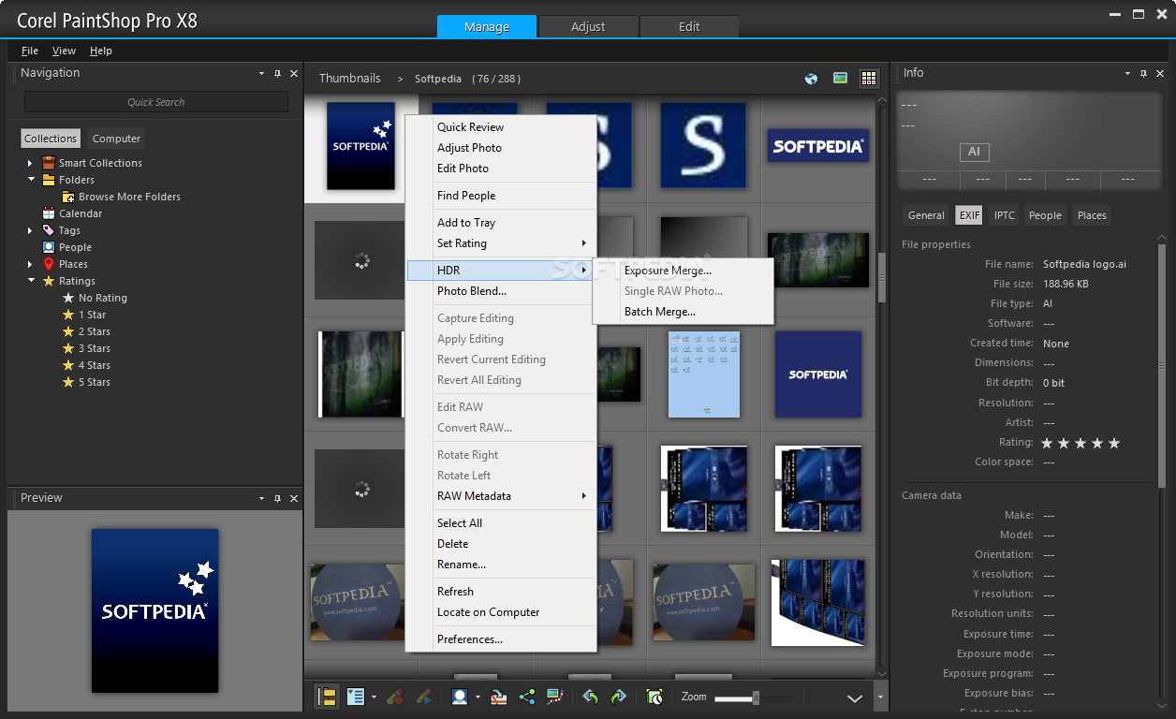1176x719 pixels.
Task: Open Preview panel options dropdown arrow
Action: (x=261, y=498)
